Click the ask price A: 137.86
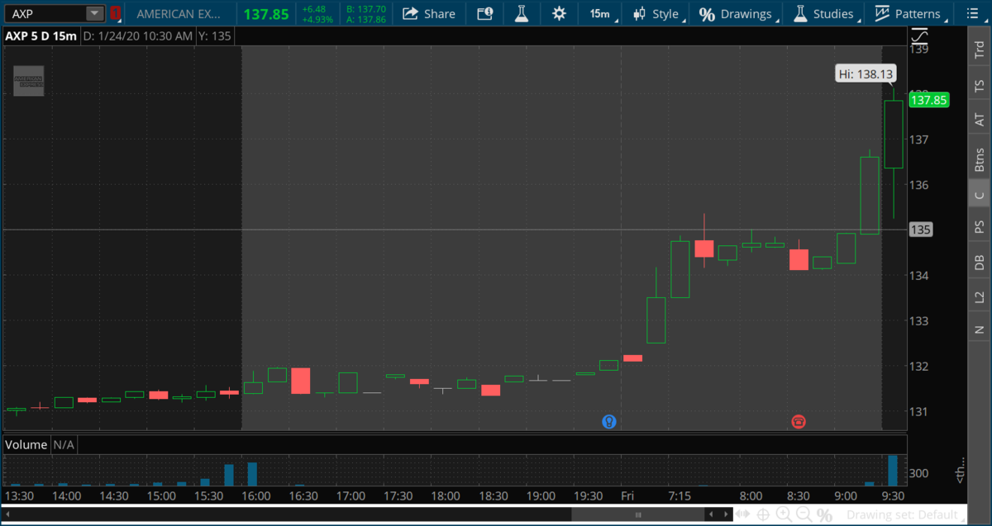The image size is (992, 526). pos(366,19)
